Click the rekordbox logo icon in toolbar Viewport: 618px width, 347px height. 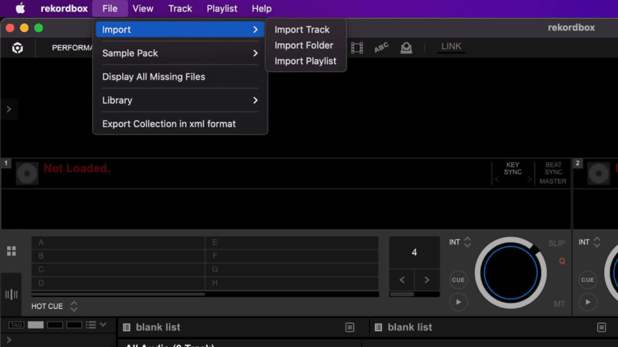[18, 48]
